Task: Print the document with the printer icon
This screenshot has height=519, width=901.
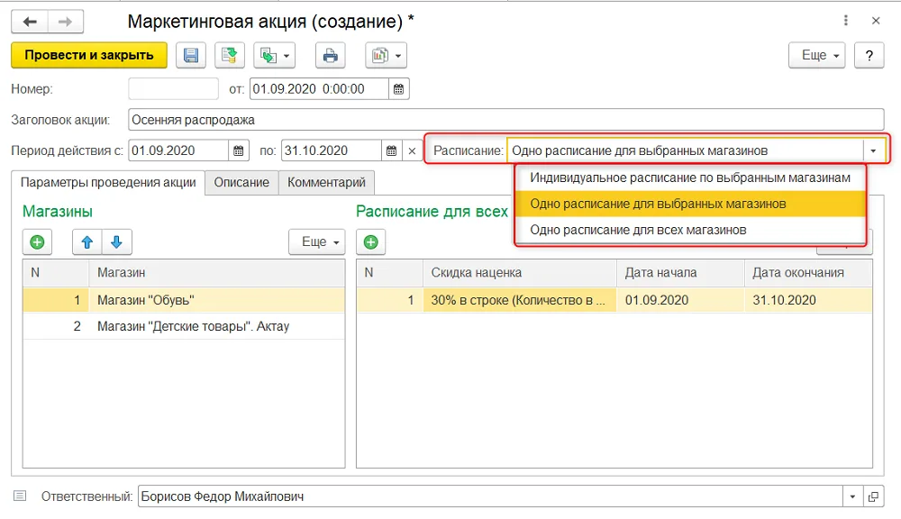Action: [x=330, y=55]
